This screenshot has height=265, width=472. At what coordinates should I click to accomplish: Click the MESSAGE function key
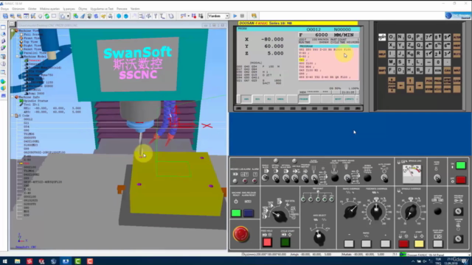[437, 89]
